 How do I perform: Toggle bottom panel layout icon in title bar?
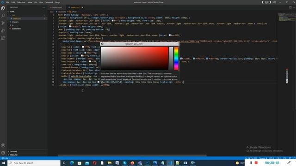coord(266,2)
